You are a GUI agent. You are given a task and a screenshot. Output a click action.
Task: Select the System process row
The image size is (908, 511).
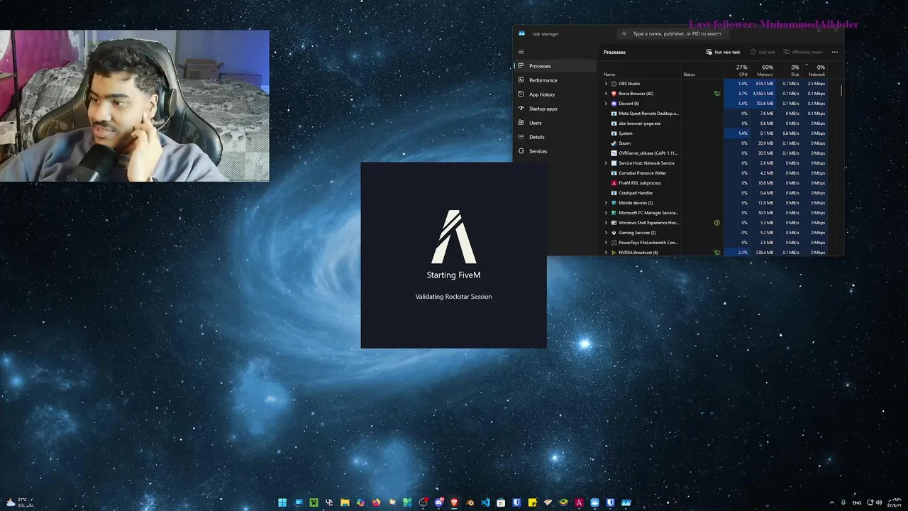coord(714,133)
